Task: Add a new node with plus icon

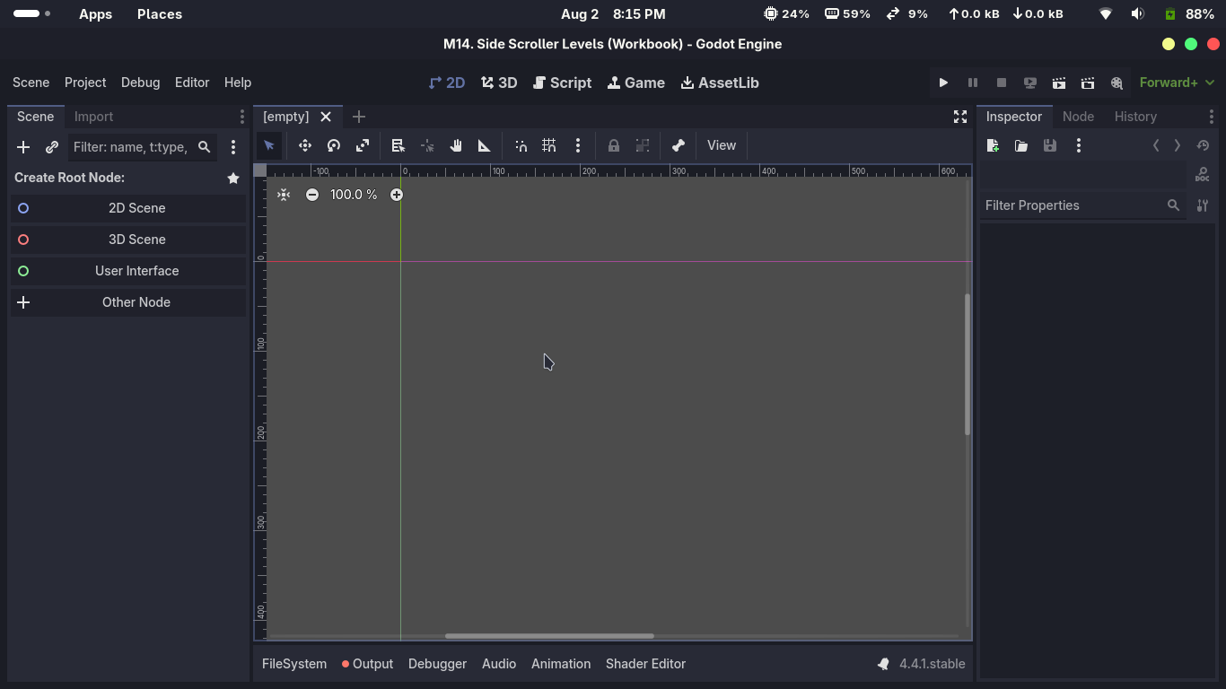Action: coord(23,147)
